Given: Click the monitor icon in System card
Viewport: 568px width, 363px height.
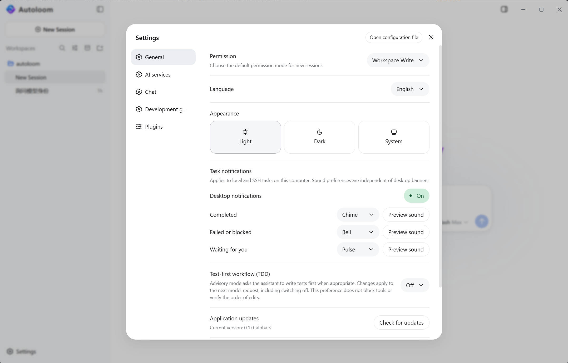Looking at the screenshot, I should [394, 132].
